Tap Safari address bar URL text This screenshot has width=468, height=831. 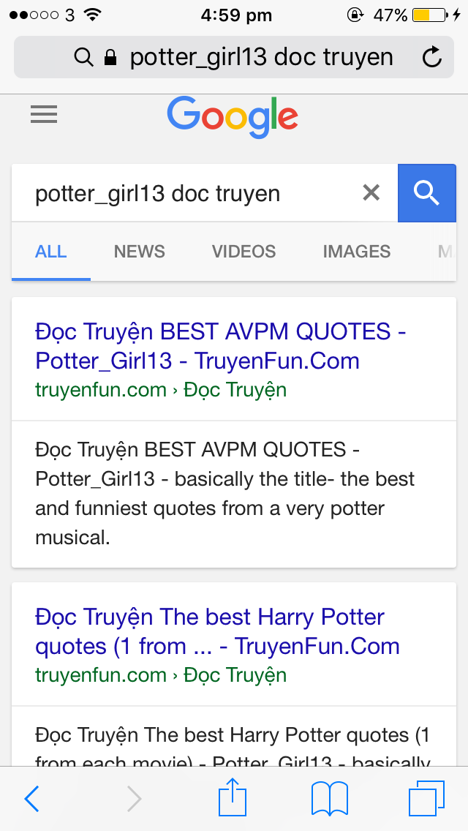click(261, 57)
